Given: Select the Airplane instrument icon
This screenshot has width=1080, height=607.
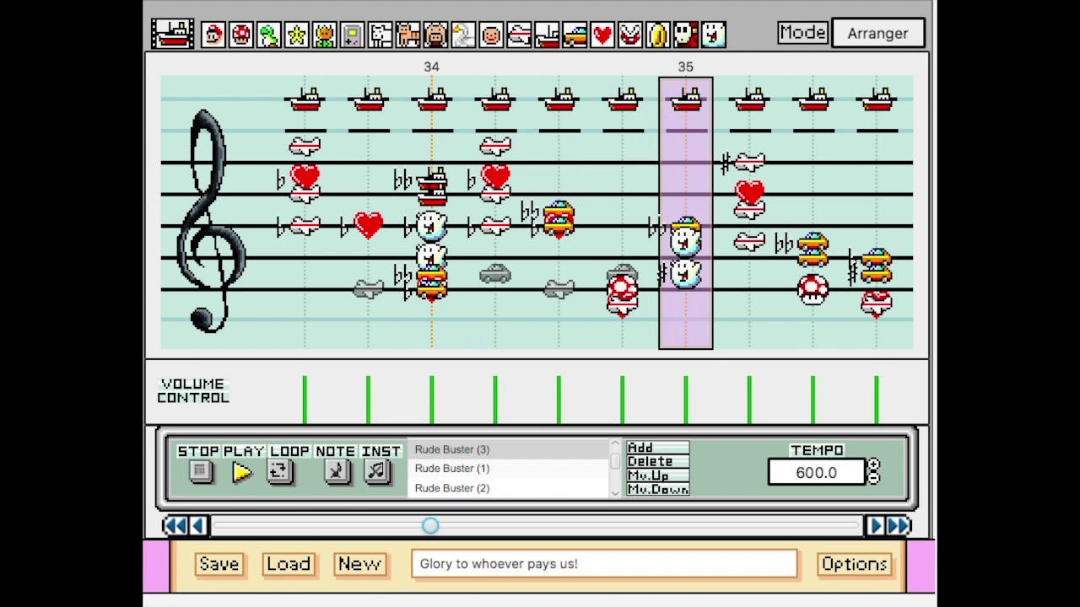Looking at the screenshot, I should [519, 35].
